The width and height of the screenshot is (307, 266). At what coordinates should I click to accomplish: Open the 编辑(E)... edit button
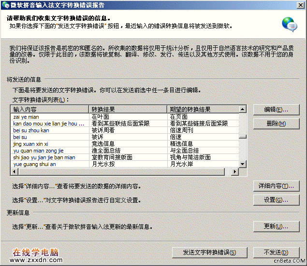coord(276,110)
